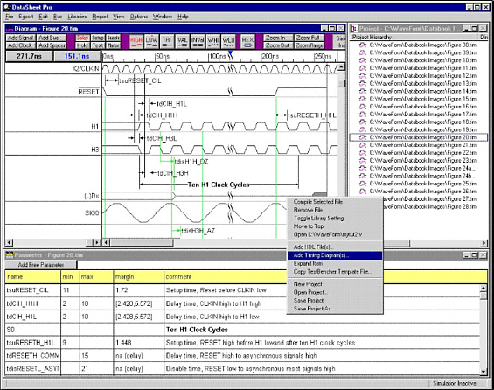Click the Zoom Out button

[x=279, y=45]
